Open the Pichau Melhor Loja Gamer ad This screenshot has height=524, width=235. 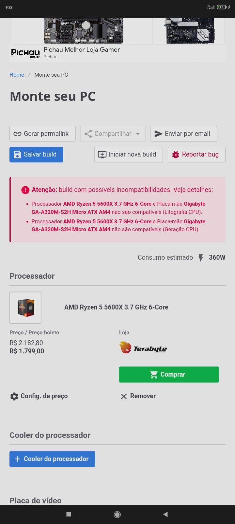tap(82, 50)
